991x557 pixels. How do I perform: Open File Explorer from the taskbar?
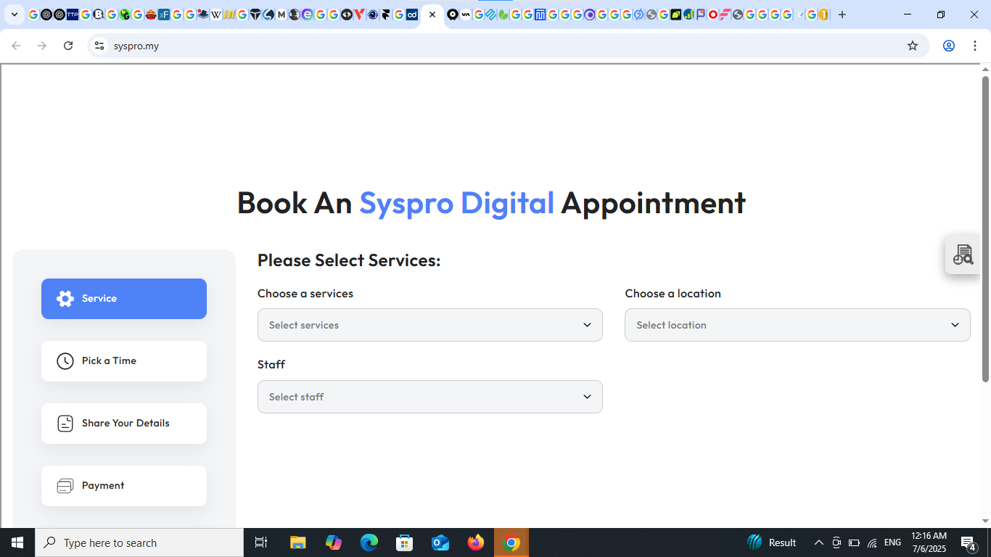298,542
